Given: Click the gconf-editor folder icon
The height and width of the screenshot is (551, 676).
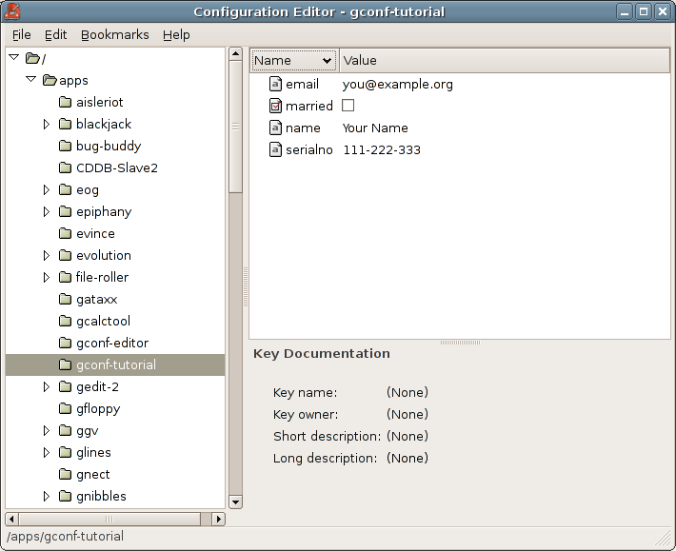Looking at the screenshot, I should tap(65, 343).
